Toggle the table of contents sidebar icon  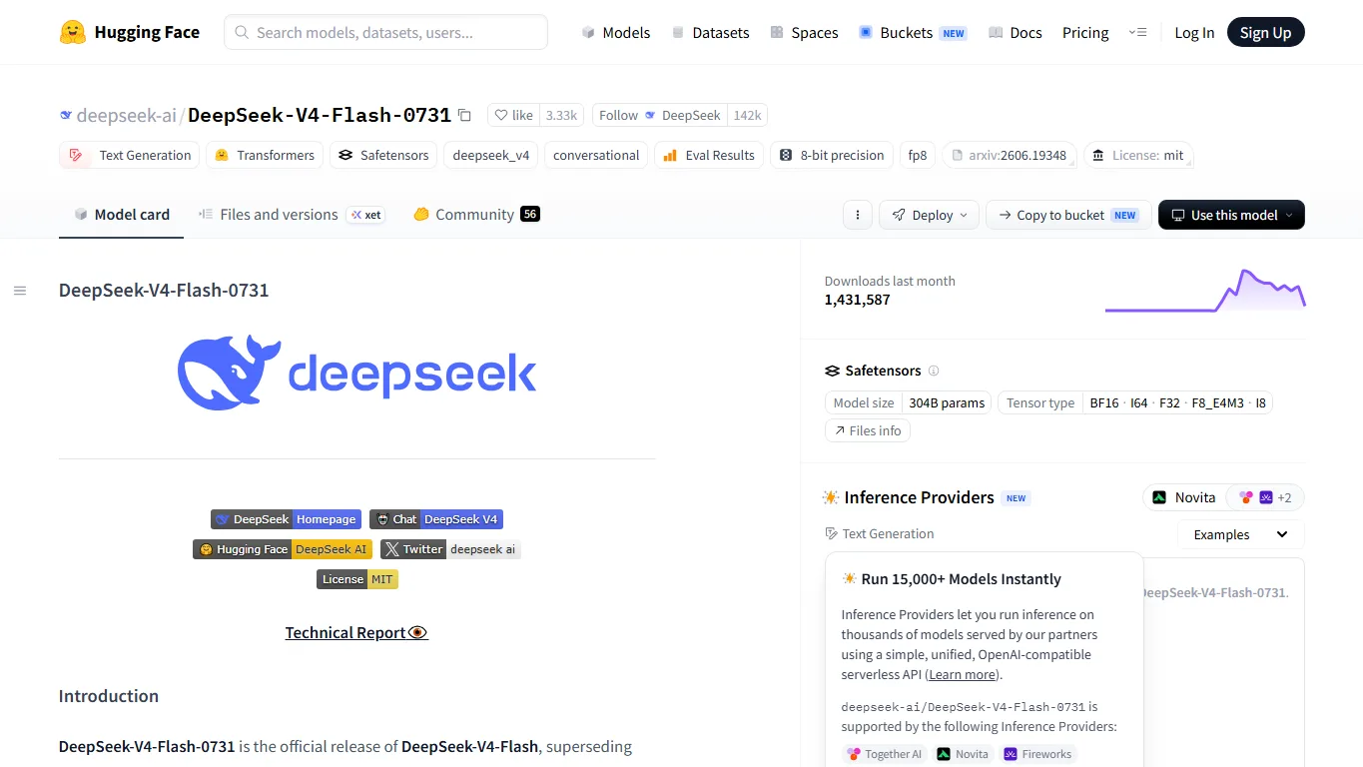pos(20,291)
